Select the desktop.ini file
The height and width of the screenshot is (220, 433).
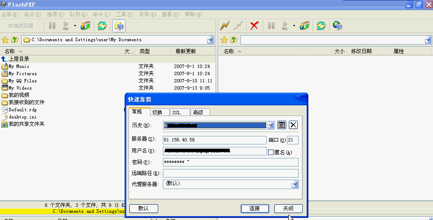[19, 117]
